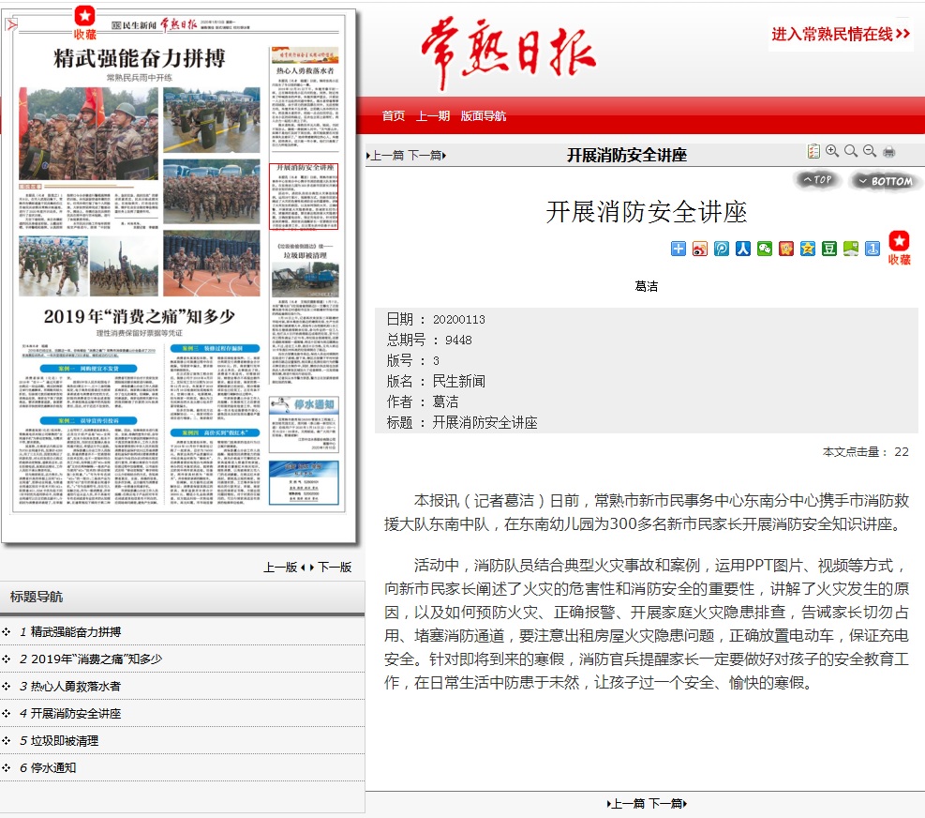Jump down with the BOTTOM button
The width and height of the screenshot is (925, 818).
886,181
